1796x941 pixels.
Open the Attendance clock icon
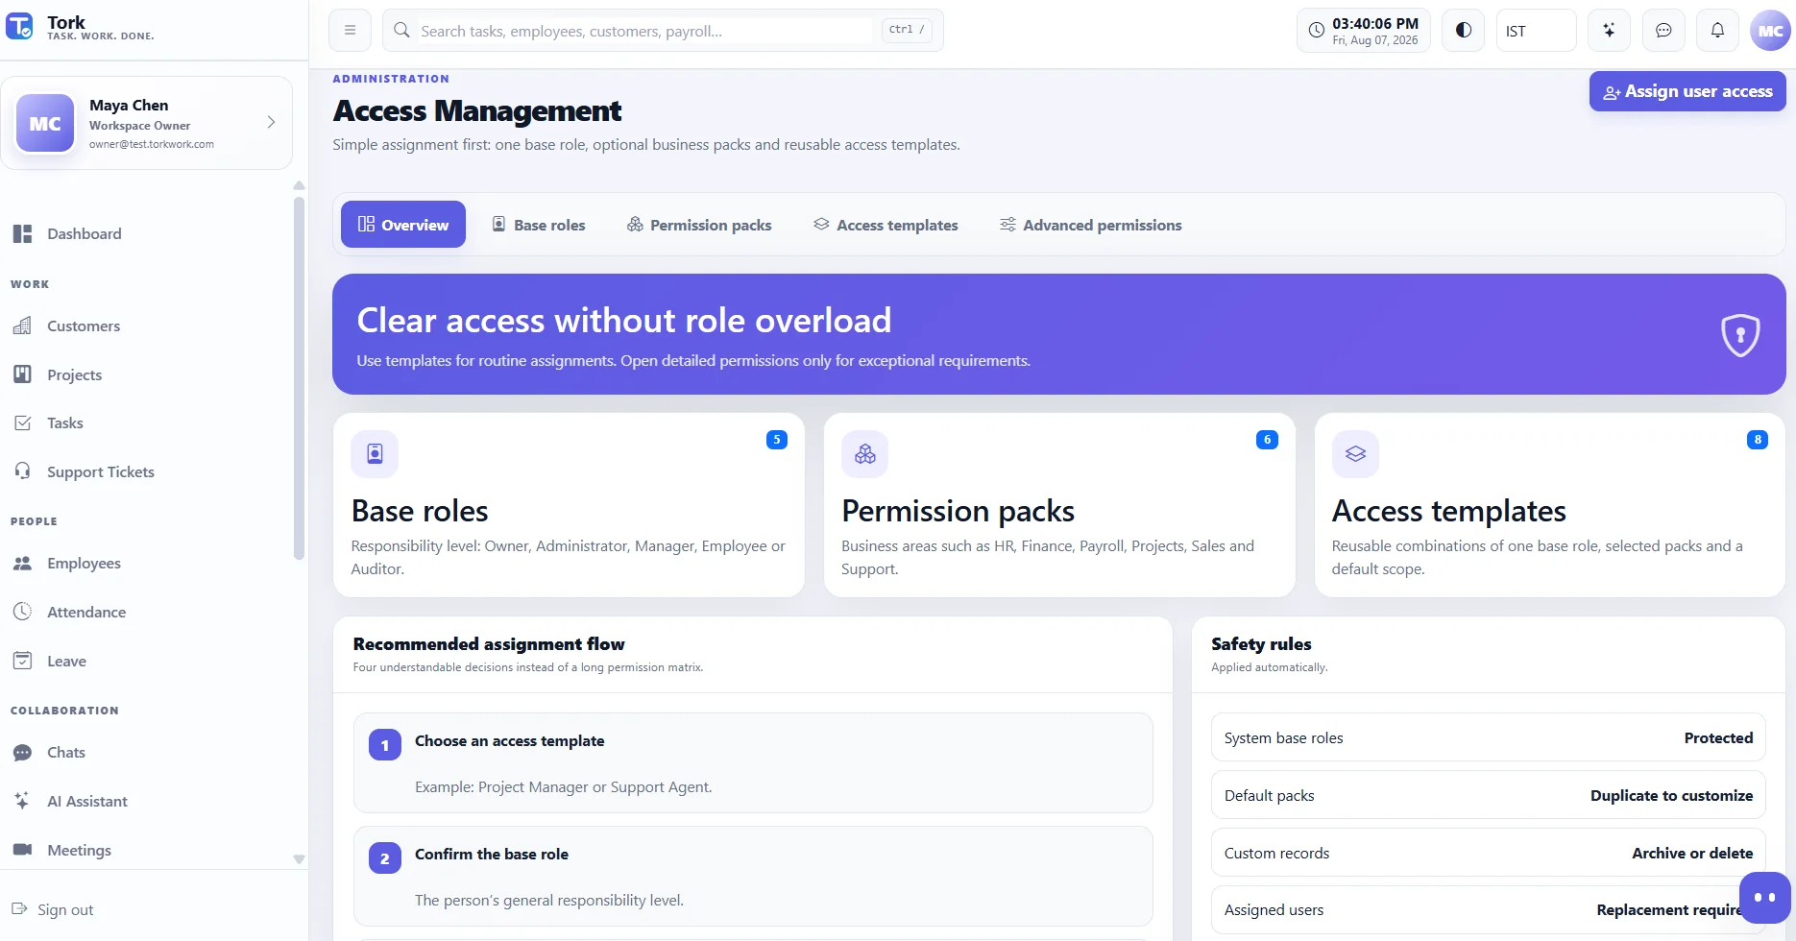tap(22, 612)
